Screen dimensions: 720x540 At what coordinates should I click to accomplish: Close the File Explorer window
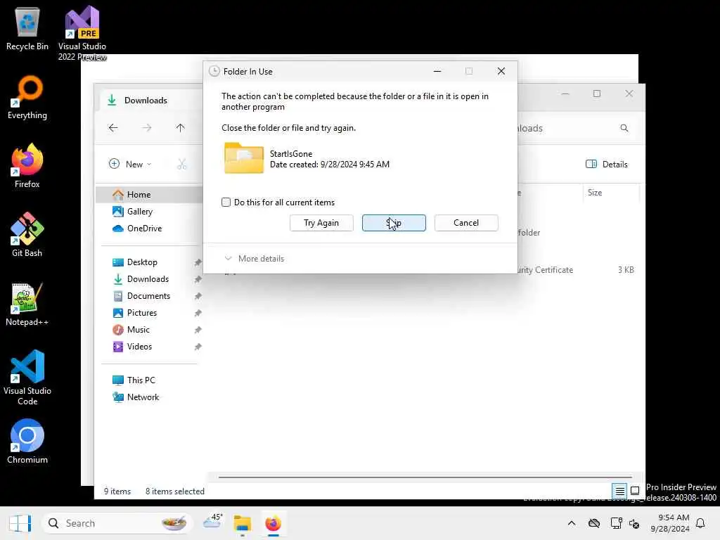coord(629,94)
